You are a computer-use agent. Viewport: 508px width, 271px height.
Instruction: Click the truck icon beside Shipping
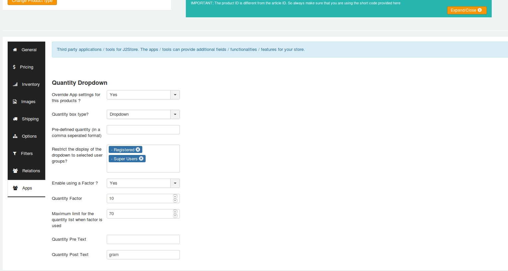[15, 119]
